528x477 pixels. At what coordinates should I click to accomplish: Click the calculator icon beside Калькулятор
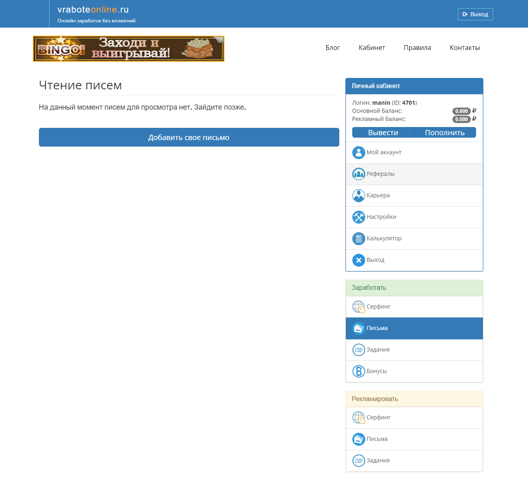358,239
